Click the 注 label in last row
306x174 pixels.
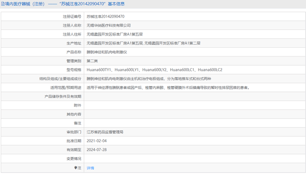pos(79,168)
